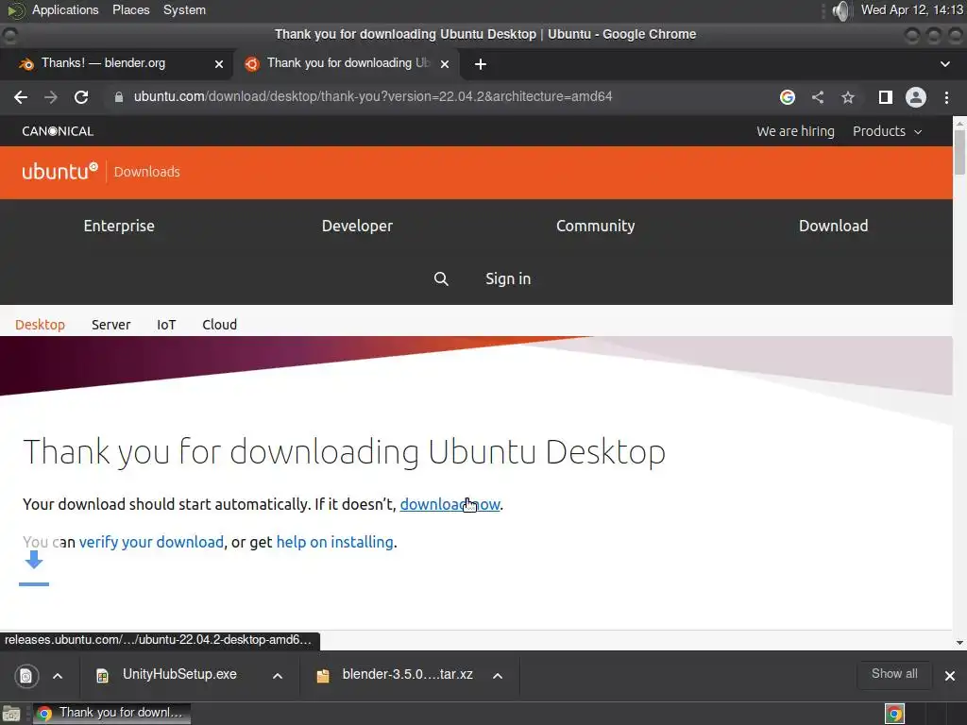Open Chrome's three-dot menu

coord(946,97)
